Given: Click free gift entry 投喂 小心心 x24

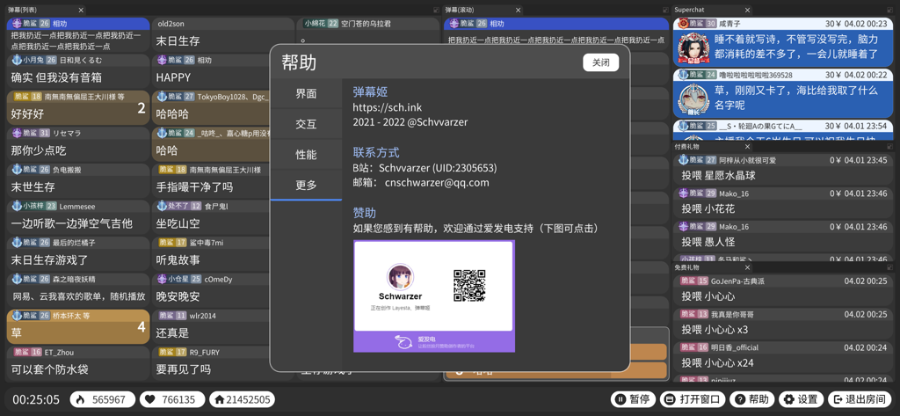Looking at the screenshot, I should 781,358.
